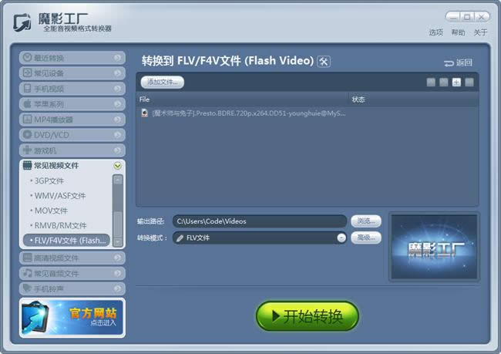Screen dimensions: 501x354
Task: Click the 添加文件... button
Action: click(x=163, y=83)
